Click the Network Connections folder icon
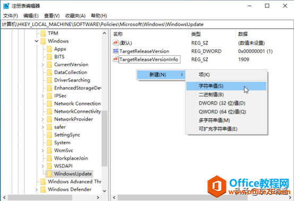294x201 pixels. (49, 103)
